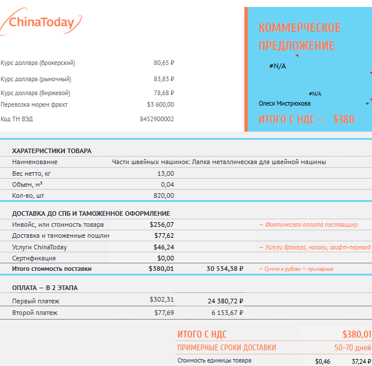Click the sea freight value $3 600,00
The height and width of the screenshot is (366, 372).
click(x=161, y=104)
